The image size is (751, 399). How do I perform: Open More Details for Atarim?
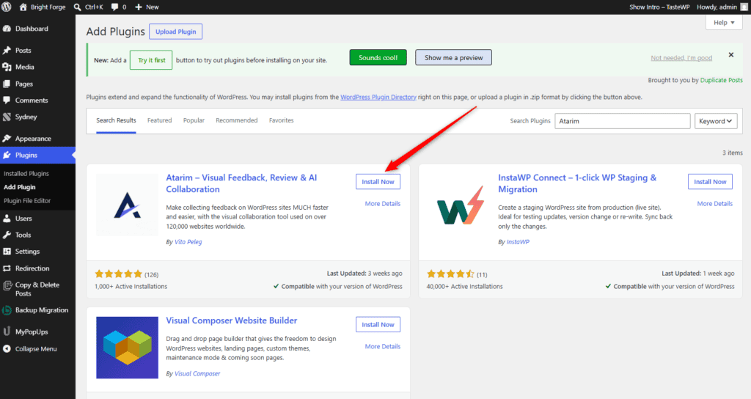click(x=383, y=204)
